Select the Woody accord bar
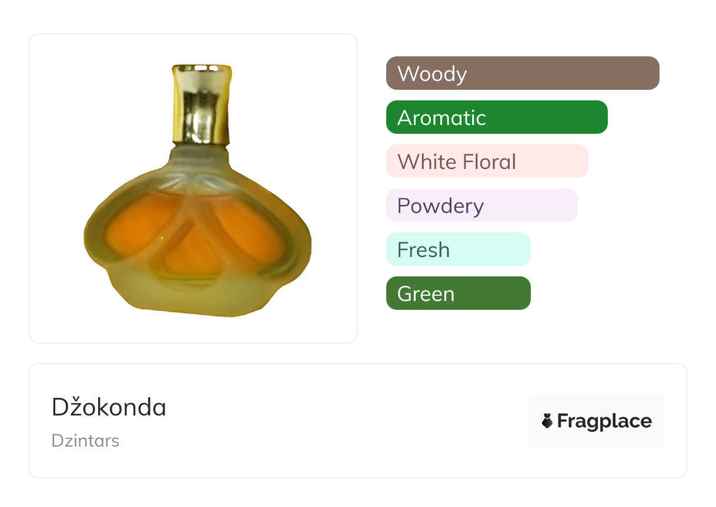 (523, 73)
